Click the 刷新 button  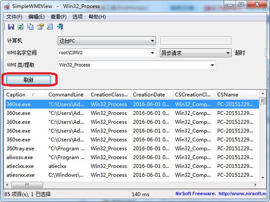pos(29,80)
